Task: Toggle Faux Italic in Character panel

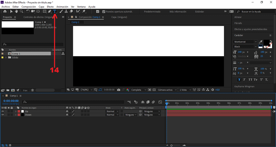Action: tap(244, 80)
